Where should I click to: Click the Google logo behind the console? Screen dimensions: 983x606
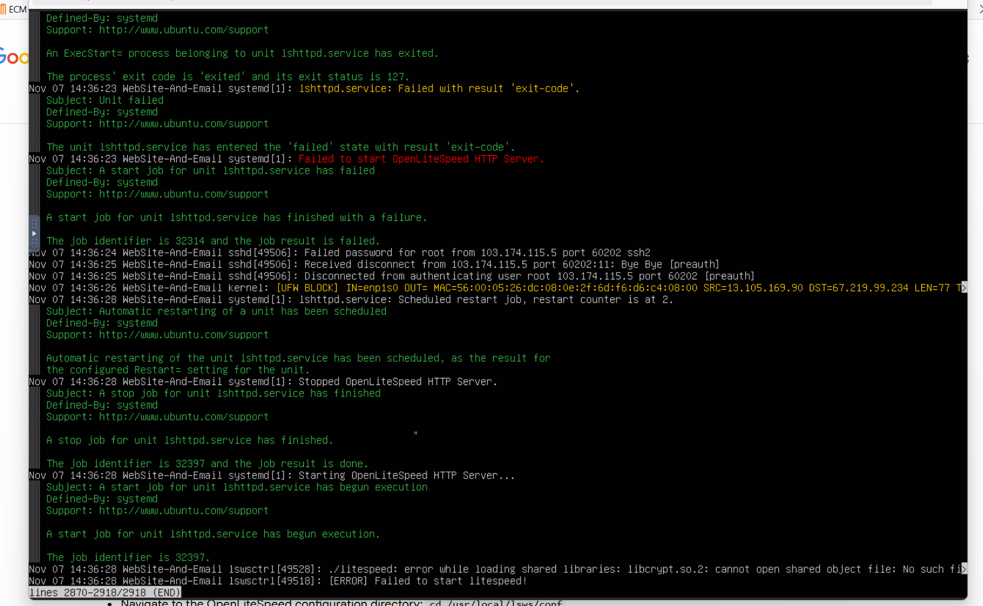[13, 57]
